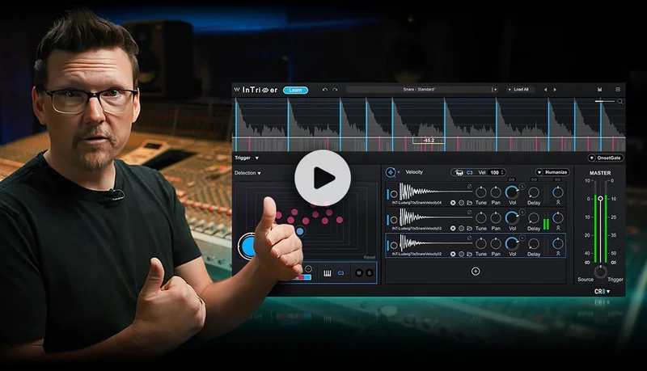The height and width of the screenshot is (371, 647).
Task: Toggle the S button beside Velocity04 Vol knob
Action: [x=522, y=187]
